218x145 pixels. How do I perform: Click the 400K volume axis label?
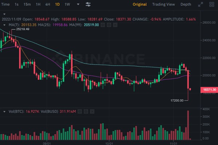click(206, 109)
